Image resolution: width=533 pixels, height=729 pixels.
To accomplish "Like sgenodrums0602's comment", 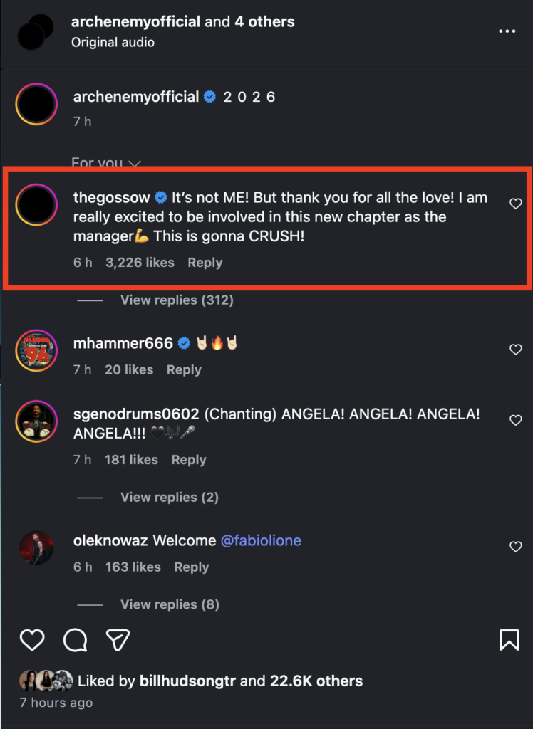I will [x=516, y=421].
